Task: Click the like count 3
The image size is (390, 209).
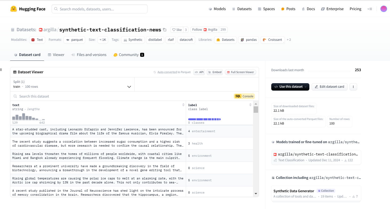Action: tap(186, 30)
